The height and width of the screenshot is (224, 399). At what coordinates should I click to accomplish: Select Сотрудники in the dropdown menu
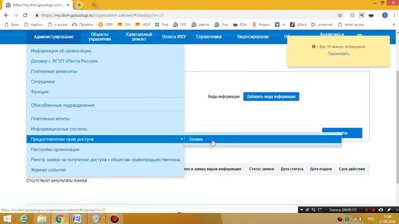(105, 82)
